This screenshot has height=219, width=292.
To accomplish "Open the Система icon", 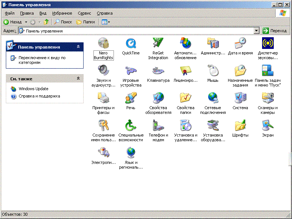I will [x=240, y=99].
